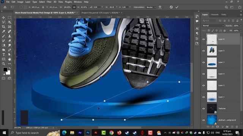243x136 pixels.
Task: Hide Layer 6 using its eye icon
Action: (204, 39)
